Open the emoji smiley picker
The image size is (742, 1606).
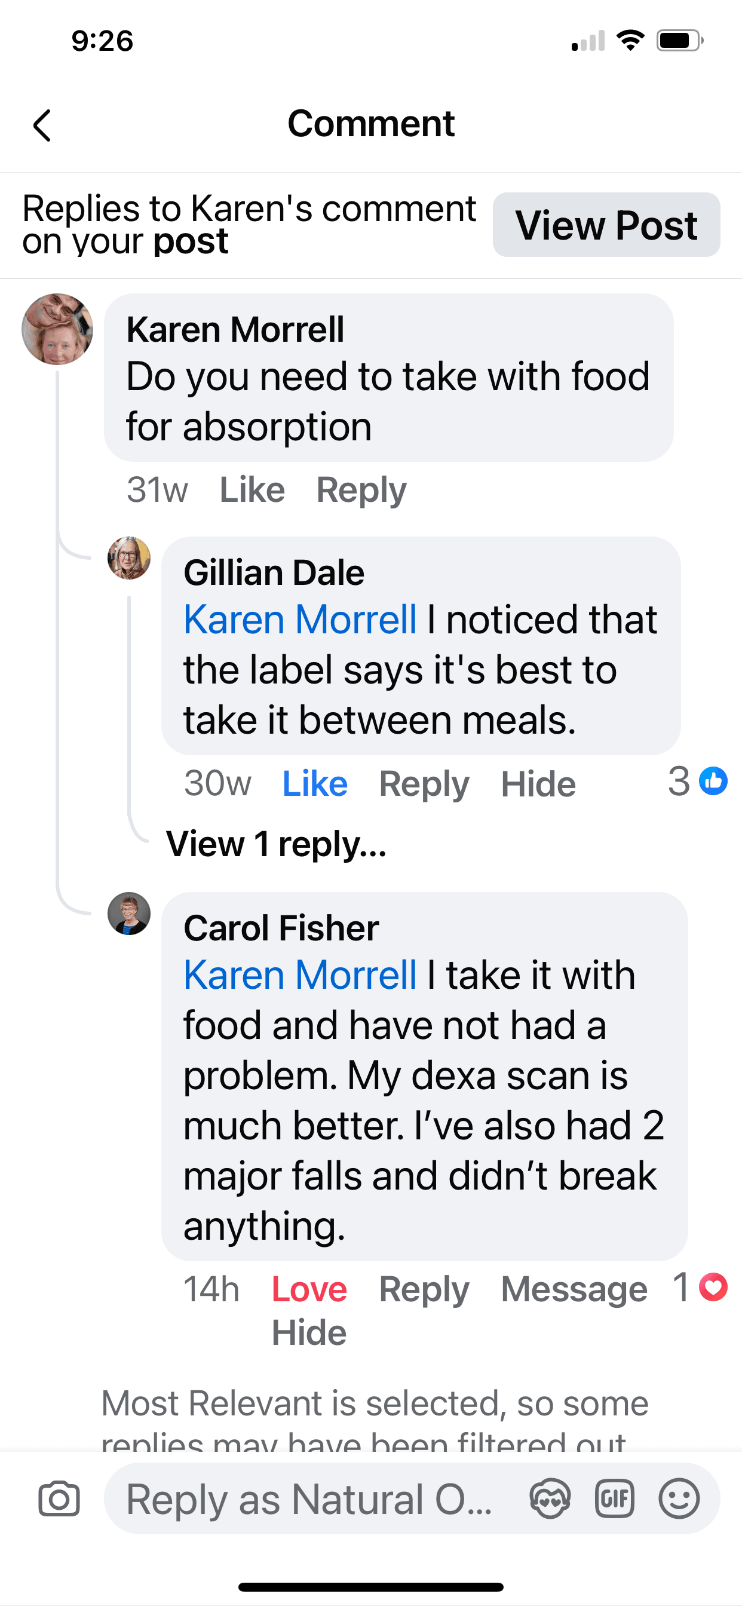pyautogui.click(x=679, y=1498)
